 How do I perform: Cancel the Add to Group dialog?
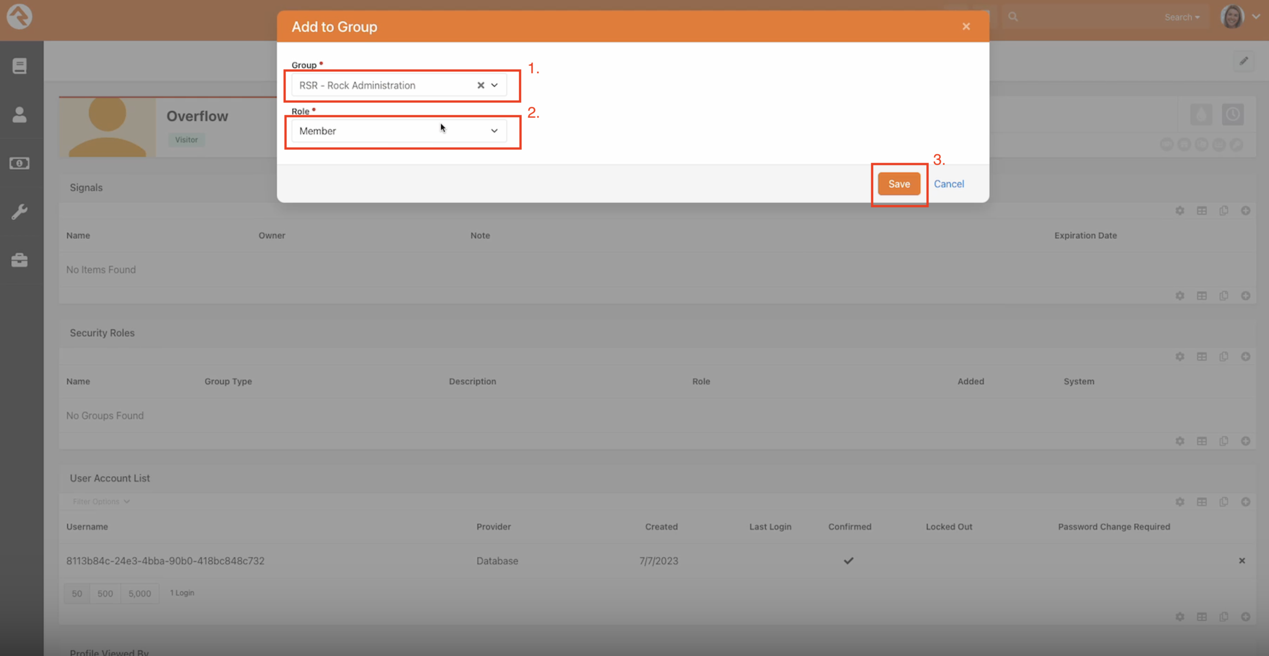point(949,184)
